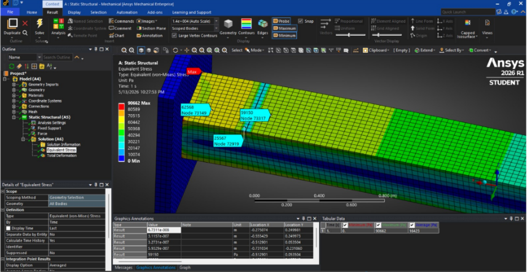
Task: Open the Contours rainbow icon
Action: (247, 24)
